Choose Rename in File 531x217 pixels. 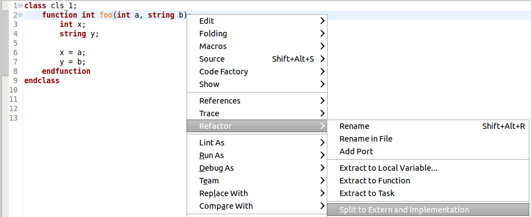pyautogui.click(x=428, y=139)
